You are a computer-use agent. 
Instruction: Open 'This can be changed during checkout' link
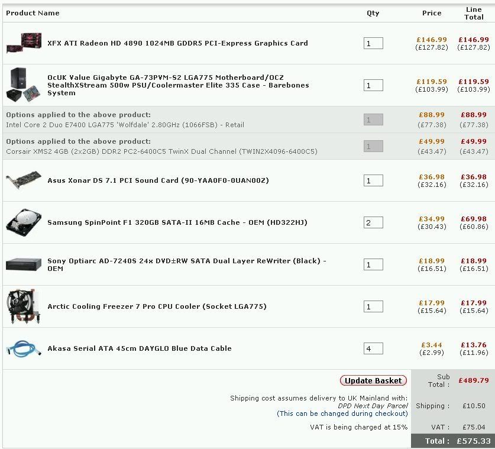[342, 414]
